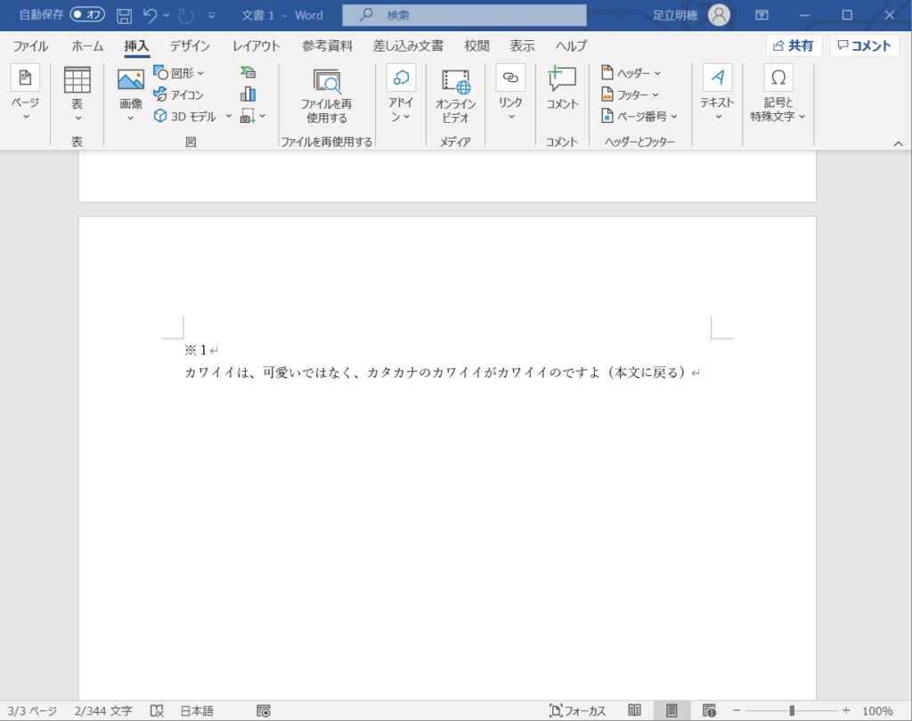Click the コメント ribbon icon with plus

[562, 80]
